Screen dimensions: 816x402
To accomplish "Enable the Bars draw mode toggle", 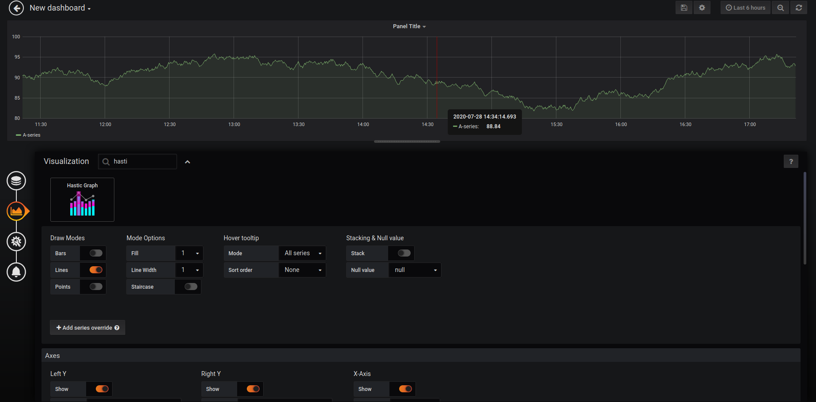I will (x=96, y=253).
